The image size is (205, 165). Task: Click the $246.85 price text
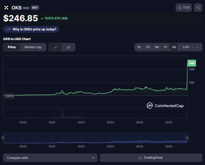click(x=20, y=18)
